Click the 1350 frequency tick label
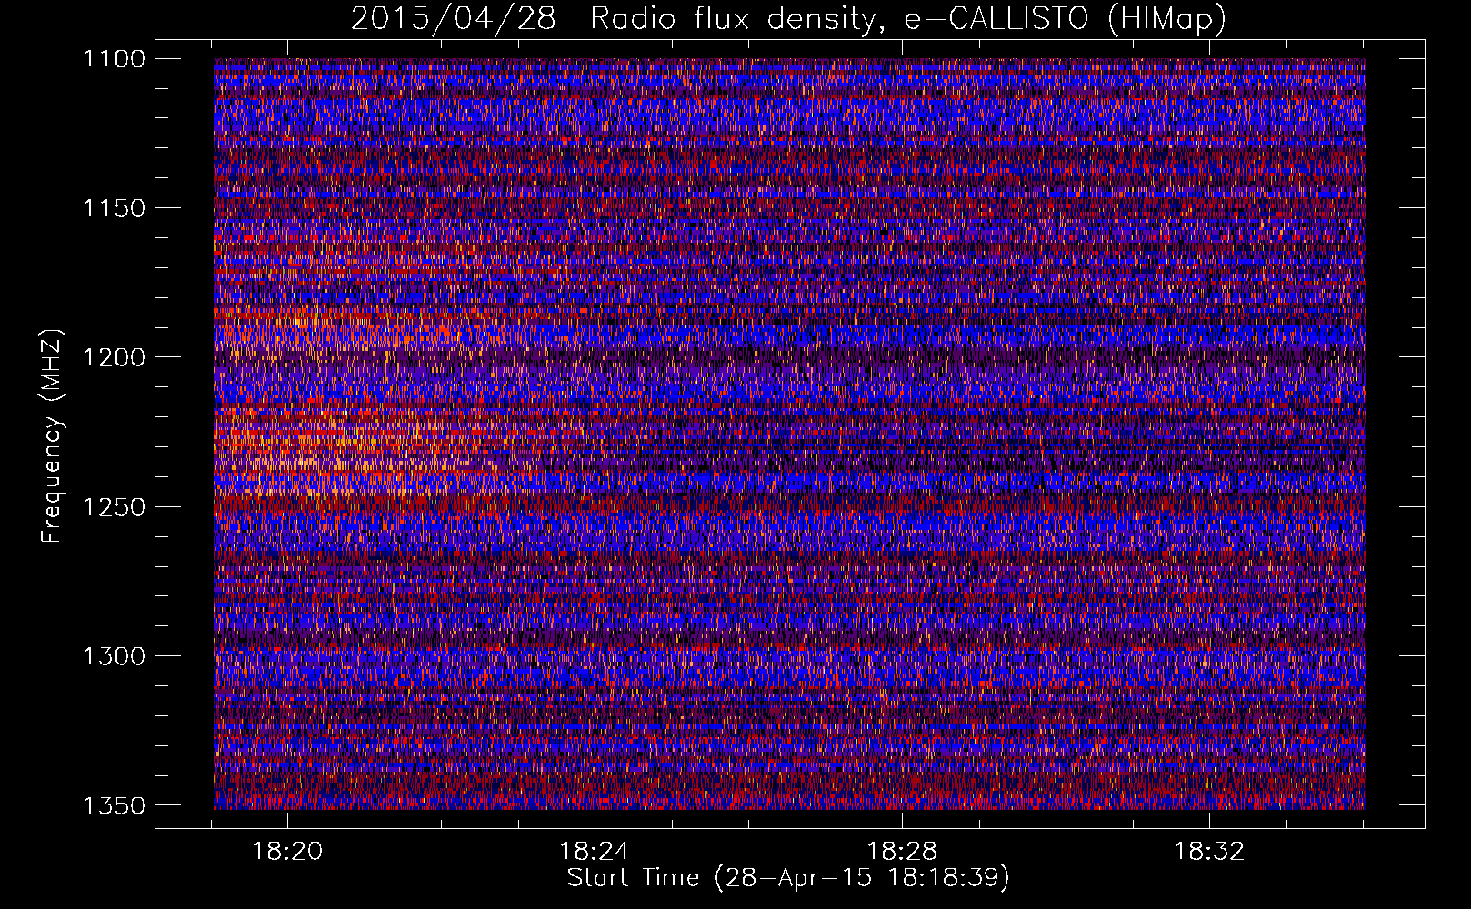Screen dimensions: 1471x909 pos(114,805)
